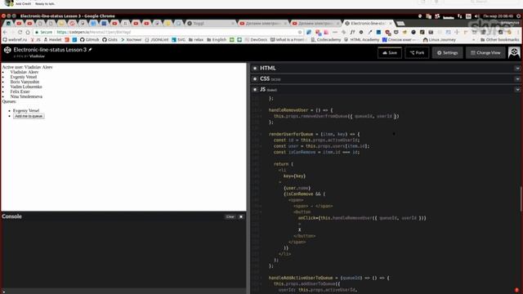
Task: Close the Console panel
Action: (x=241, y=216)
